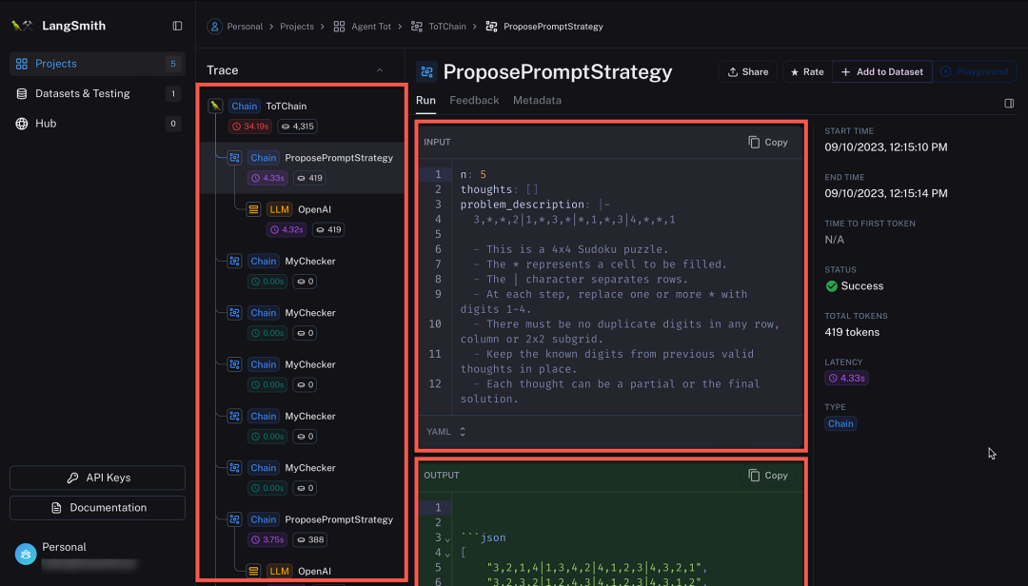The width and height of the screenshot is (1028, 586).
Task: Click the Agent Tot grid icon in breadcrumb
Action: [x=339, y=27]
